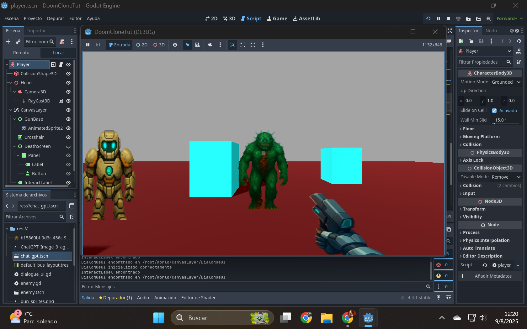This screenshot has width=527, height=329.
Task: Select the Remoto scene tree button
Action: coord(21,53)
